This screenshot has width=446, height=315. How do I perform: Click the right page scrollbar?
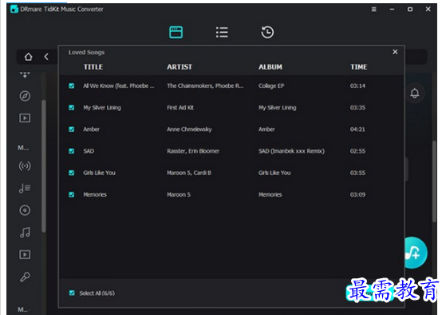coord(434,181)
